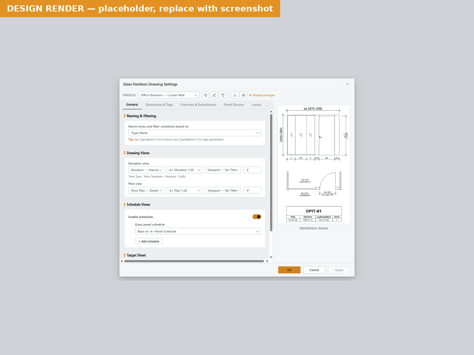Confirm settings with the OK button
The height and width of the screenshot is (355, 474).
point(289,270)
